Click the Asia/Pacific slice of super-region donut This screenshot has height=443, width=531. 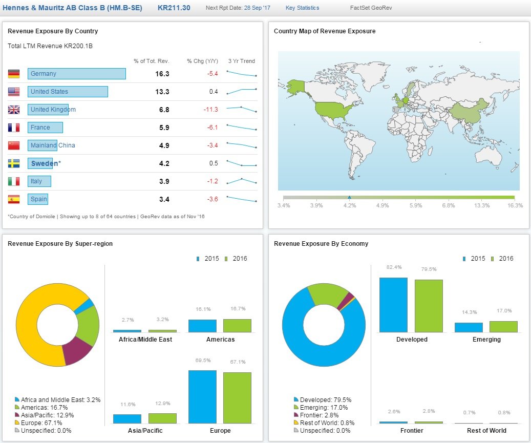coord(77,351)
